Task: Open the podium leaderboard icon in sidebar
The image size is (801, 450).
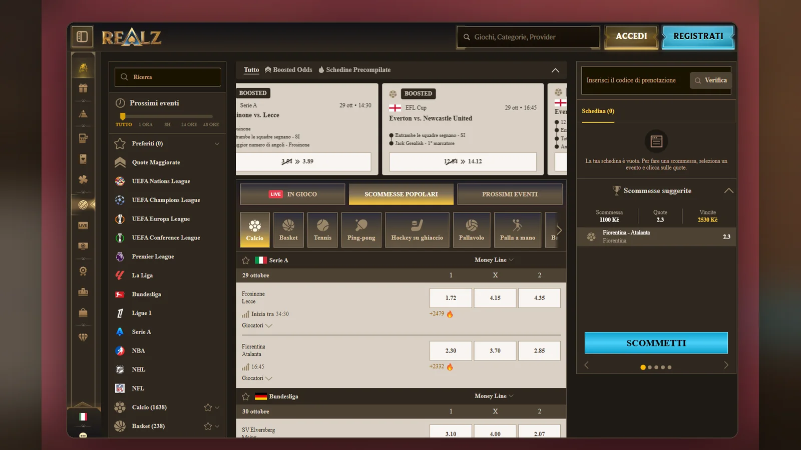Action: pyautogui.click(x=83, y=291)
